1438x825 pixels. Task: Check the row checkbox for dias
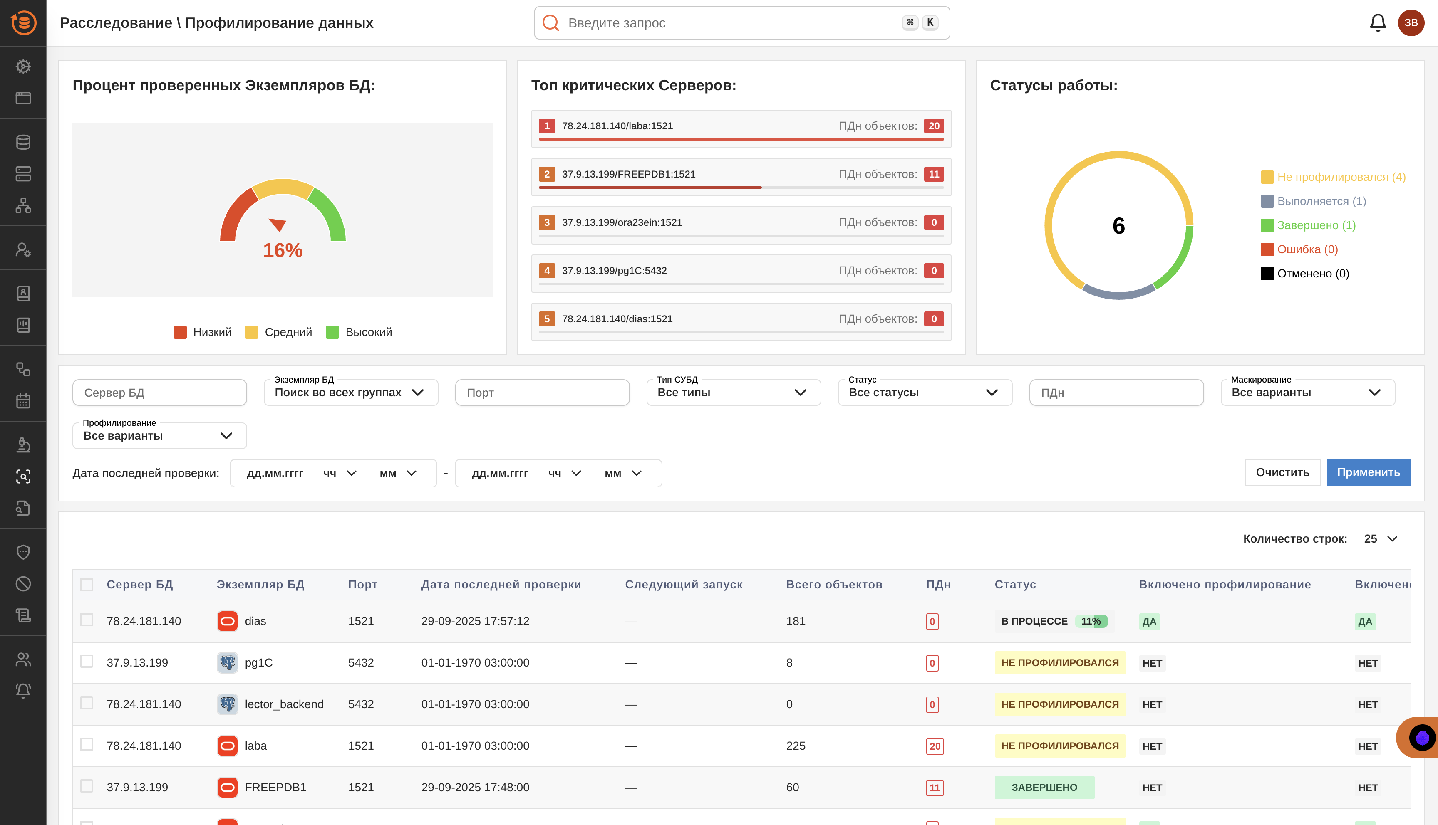[87, 620]
